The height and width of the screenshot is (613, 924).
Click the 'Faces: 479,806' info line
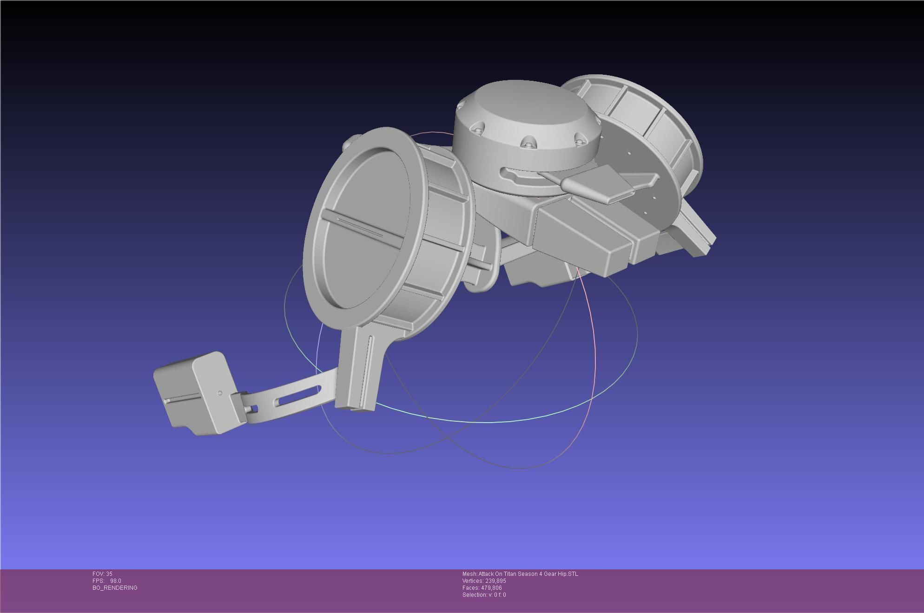(482, 588)
